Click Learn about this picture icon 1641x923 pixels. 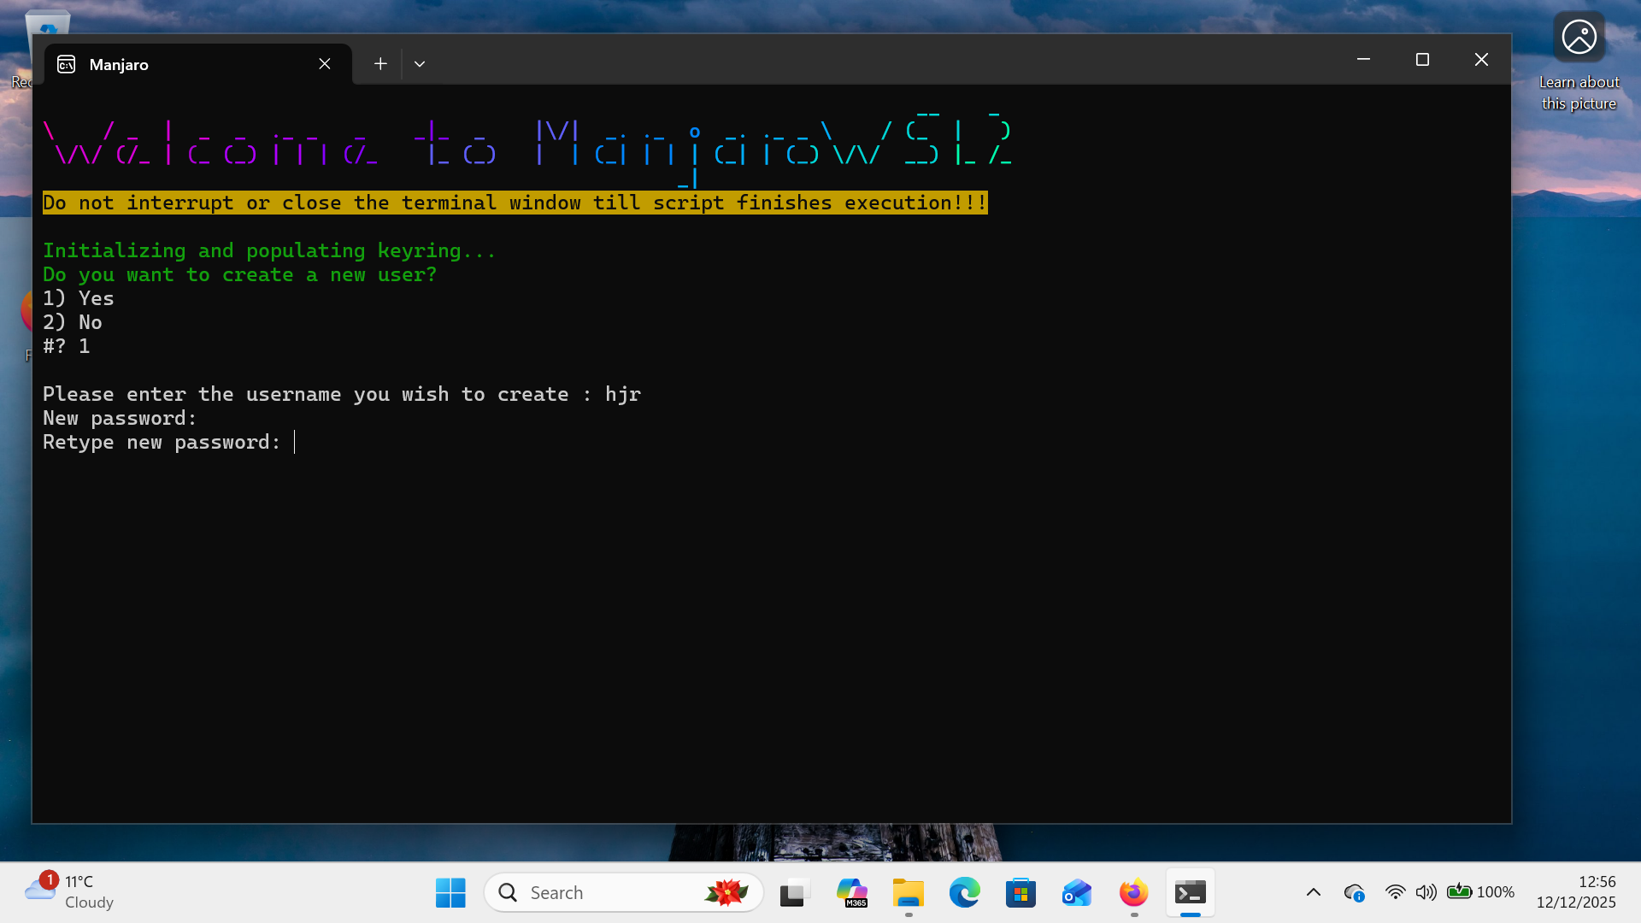point(1579,38)
